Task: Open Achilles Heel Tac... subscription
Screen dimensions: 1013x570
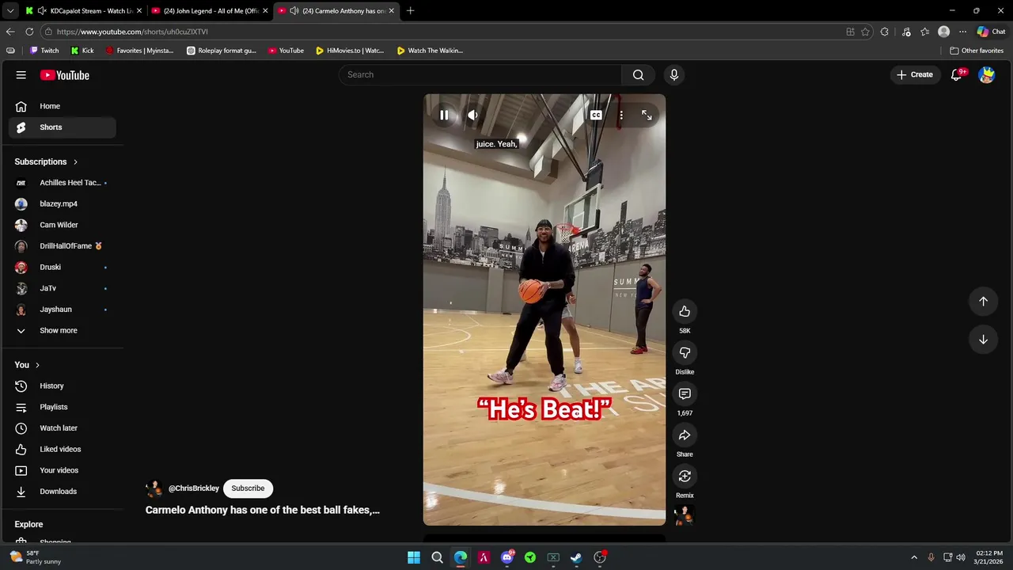Action: coord(63,183)
